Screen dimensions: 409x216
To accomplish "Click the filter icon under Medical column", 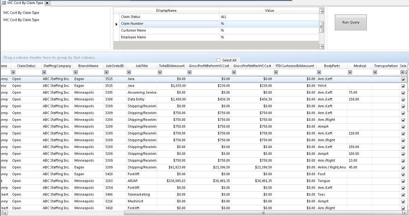I will [x=350, y=72].
